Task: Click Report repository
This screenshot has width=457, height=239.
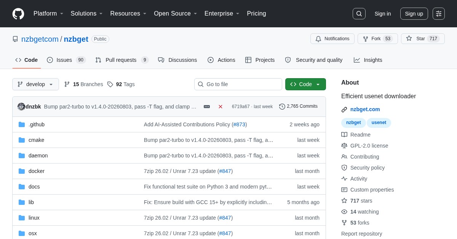Action: [361, 234]
